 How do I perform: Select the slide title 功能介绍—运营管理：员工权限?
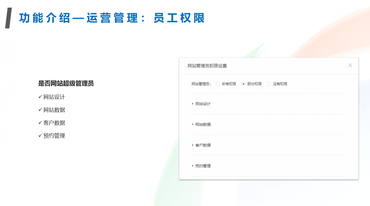[112, 18]
